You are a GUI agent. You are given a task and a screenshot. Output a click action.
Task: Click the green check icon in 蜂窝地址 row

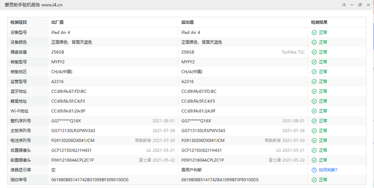(x=314, y=101)
